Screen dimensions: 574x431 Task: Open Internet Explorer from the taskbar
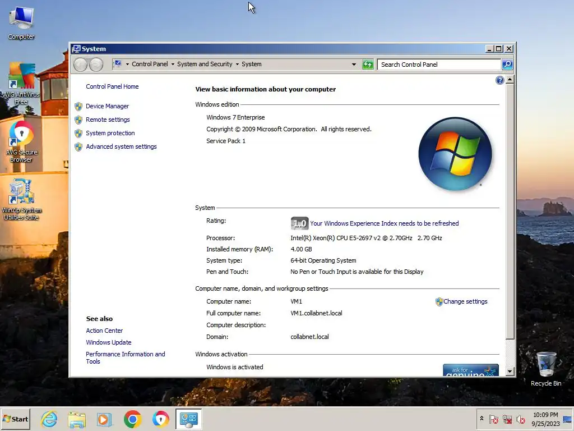click(49, 419)
